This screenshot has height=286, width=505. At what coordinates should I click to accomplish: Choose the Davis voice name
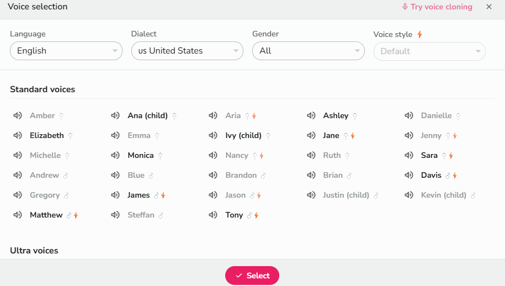[431, 175]
